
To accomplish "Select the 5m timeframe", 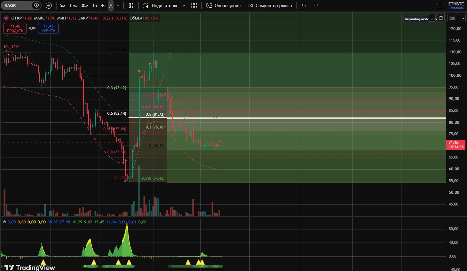I will pyautogui.click(x=62, y=5).
